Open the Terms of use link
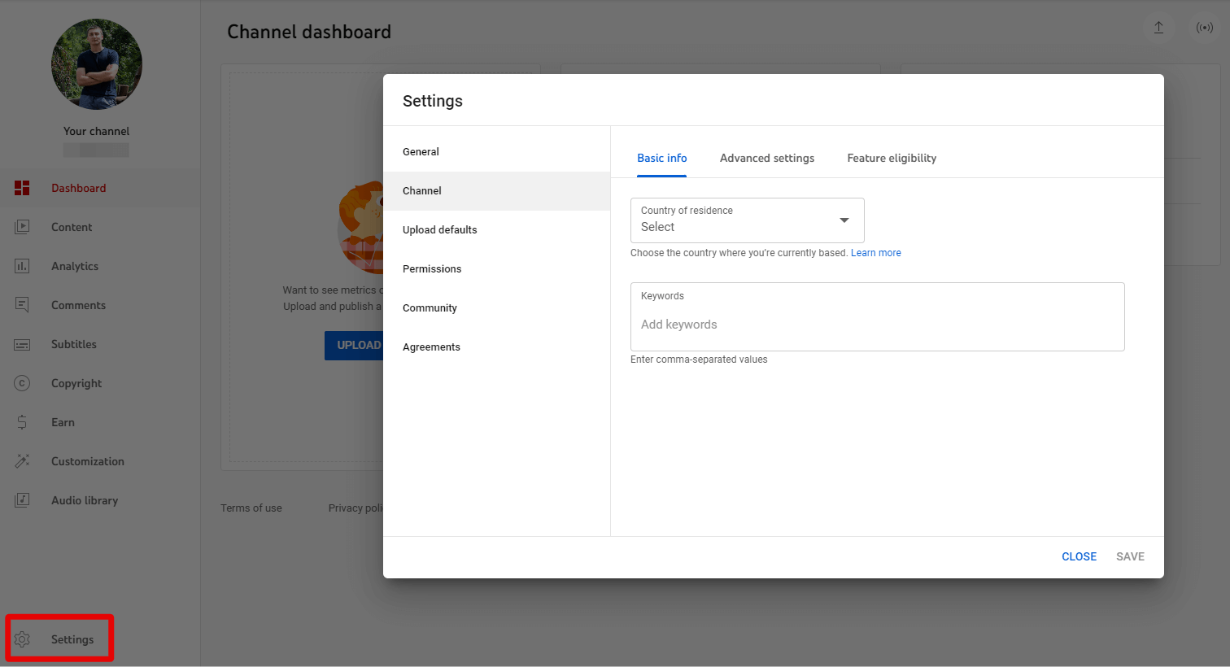 251,508
